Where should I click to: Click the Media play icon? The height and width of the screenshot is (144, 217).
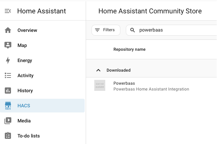(8, 121)
